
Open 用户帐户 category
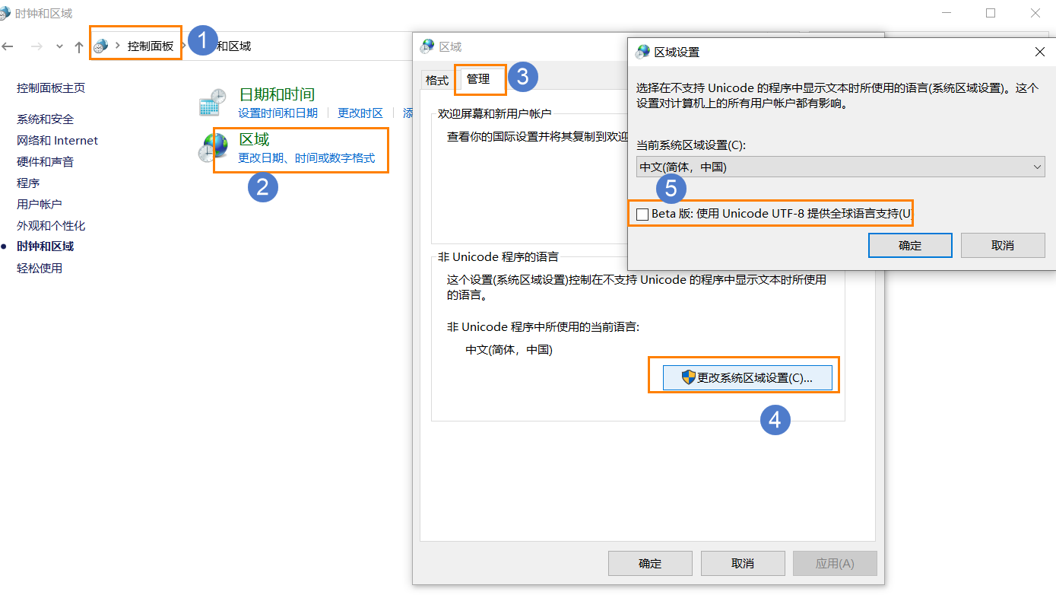point(40,205)
